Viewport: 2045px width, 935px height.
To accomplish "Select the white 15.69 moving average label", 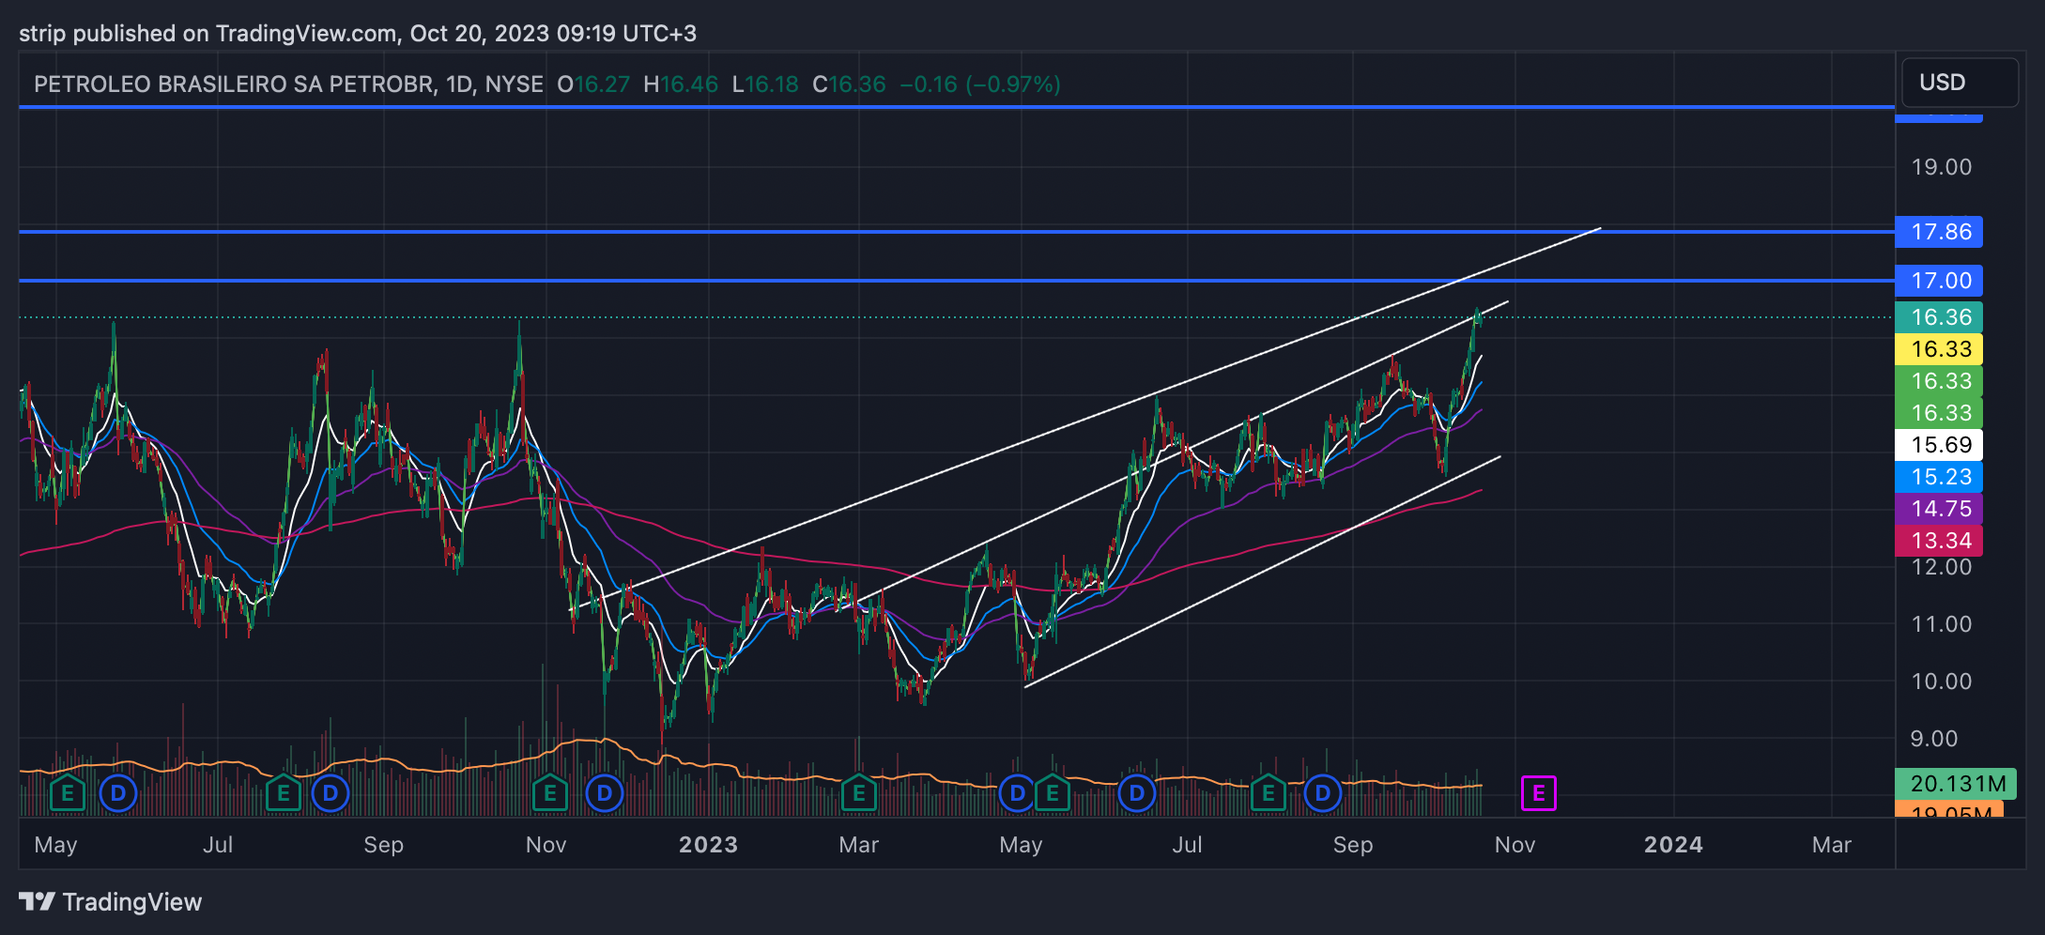I will pyautogui.click(x=1939, y=445).
